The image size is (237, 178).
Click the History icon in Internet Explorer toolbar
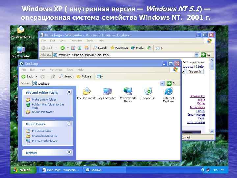click(x=149, y=48)
